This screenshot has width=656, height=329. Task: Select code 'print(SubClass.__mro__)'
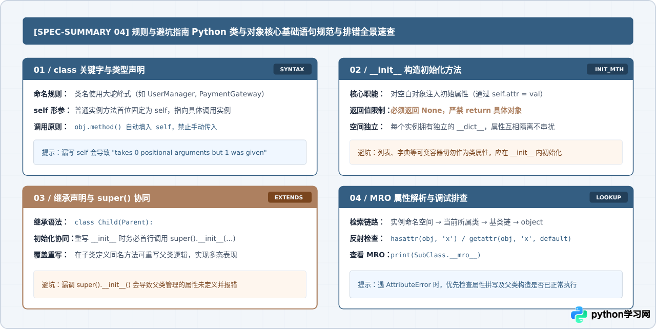(436, 255)
